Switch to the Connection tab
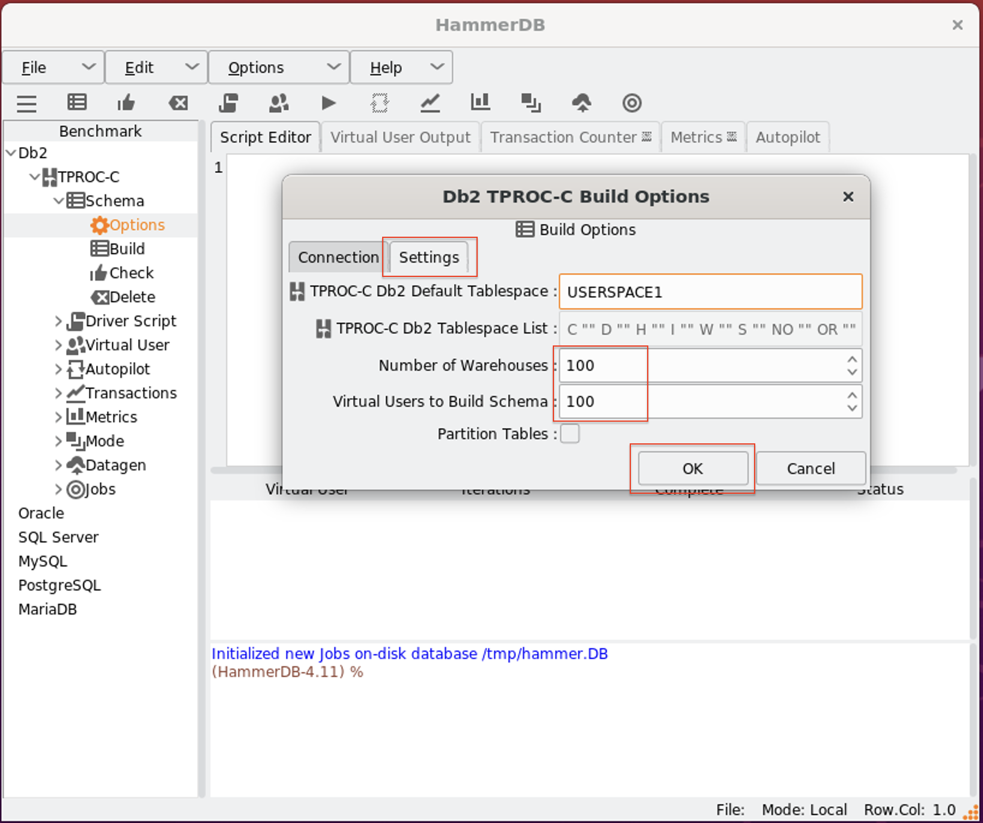Image resolution: width=983 pixels, height=823 pixels. point(338,258)
